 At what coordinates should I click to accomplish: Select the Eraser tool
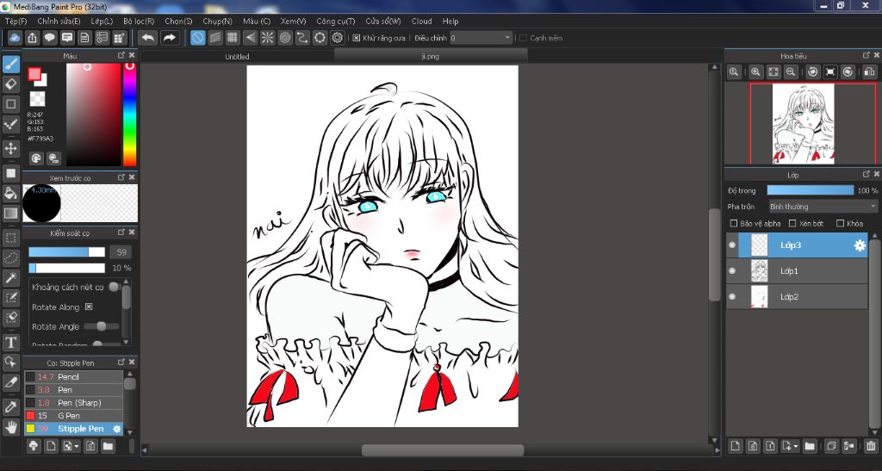10,84
